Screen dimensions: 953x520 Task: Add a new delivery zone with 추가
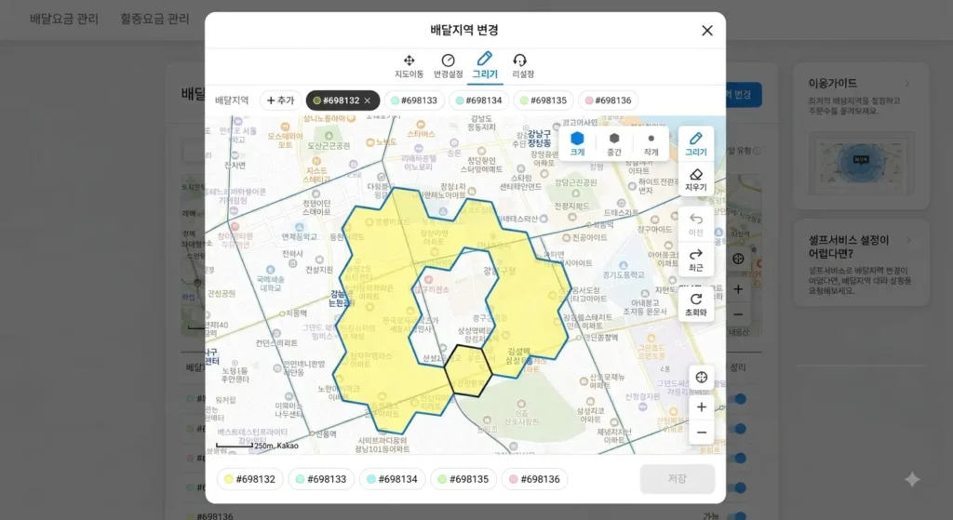tap(281, 100)
